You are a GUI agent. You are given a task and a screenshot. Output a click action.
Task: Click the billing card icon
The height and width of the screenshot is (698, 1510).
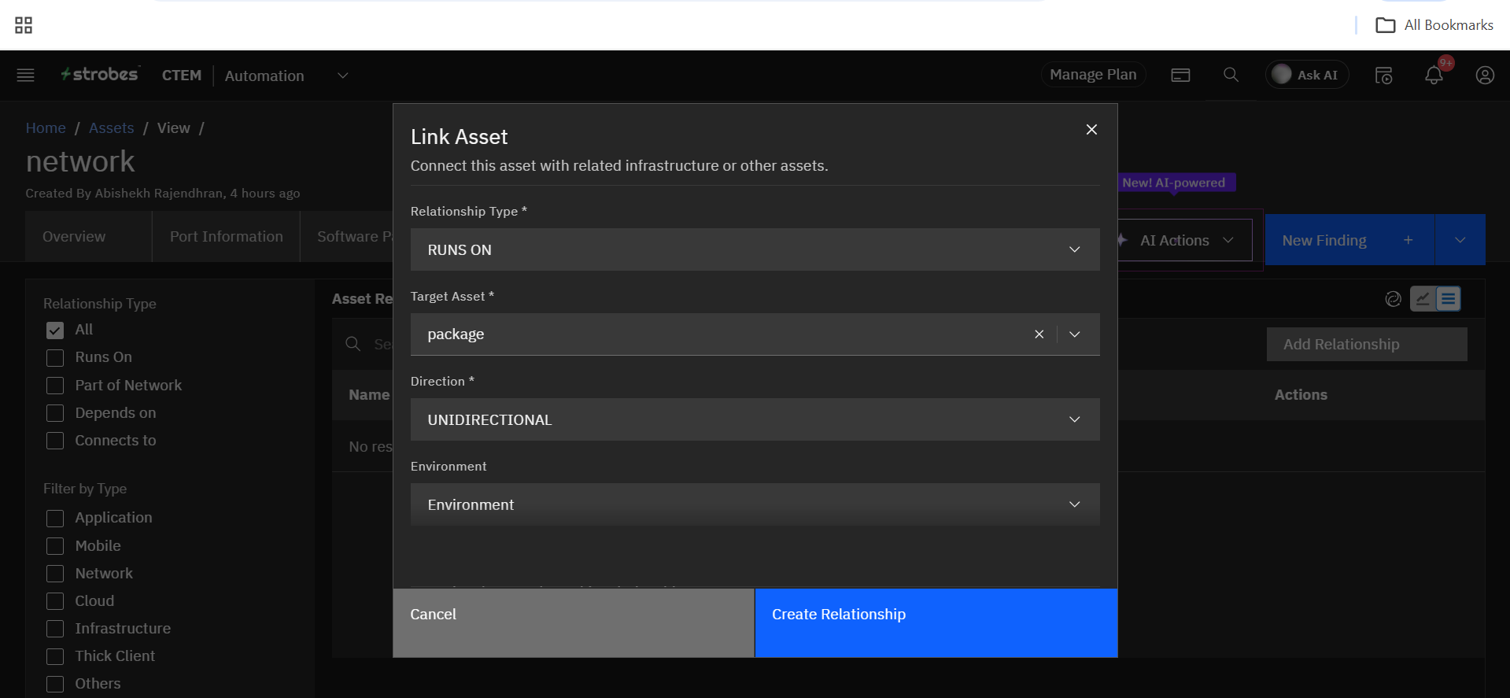pyautogui.click(x=1180, y=76)
